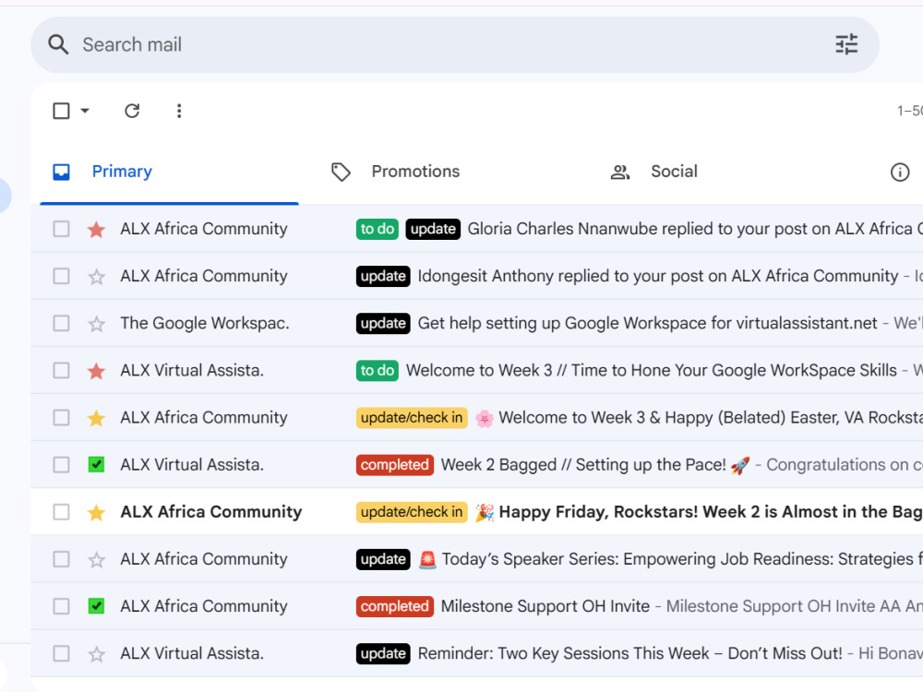The image size is (923, 692).
Task: Select the Milestone Support OH Invite checkbox
Action: (61, 606)
